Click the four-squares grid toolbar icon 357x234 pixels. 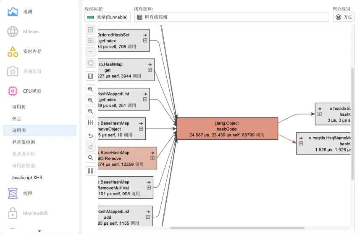pyautogui.click(x=90, y=171)
